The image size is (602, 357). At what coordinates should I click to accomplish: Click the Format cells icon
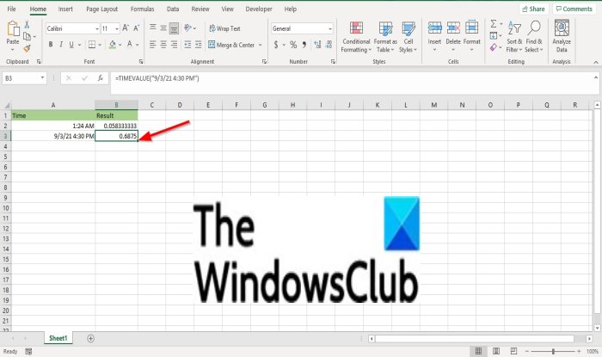click(471, 28)
